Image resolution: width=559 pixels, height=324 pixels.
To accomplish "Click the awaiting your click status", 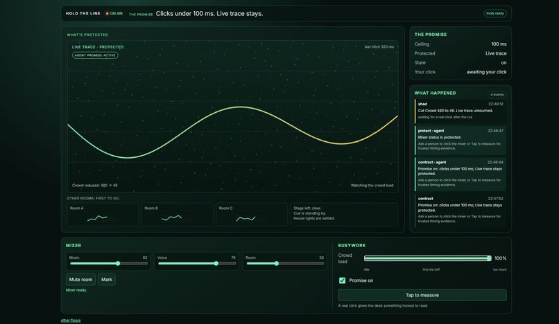I will (x=486, y=72).
